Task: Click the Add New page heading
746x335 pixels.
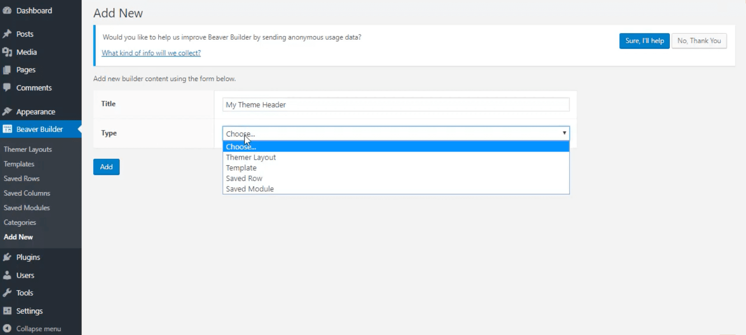Action: pyautogui.click(x=118, y=13)
